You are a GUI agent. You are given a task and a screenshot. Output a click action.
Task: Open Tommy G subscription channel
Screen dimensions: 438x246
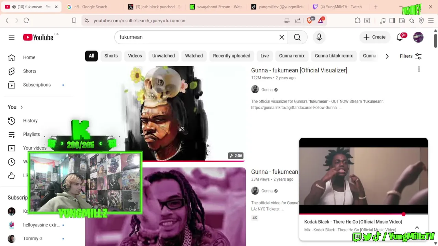pos(33,238)
